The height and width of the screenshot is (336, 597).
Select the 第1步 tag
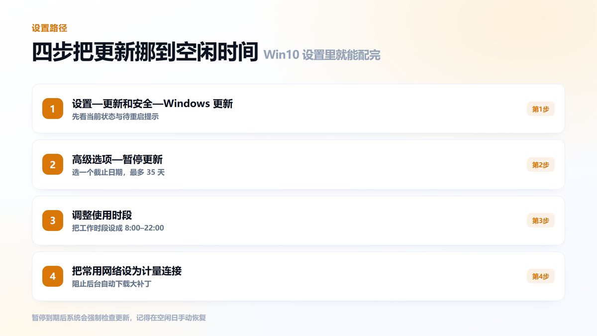541,109
